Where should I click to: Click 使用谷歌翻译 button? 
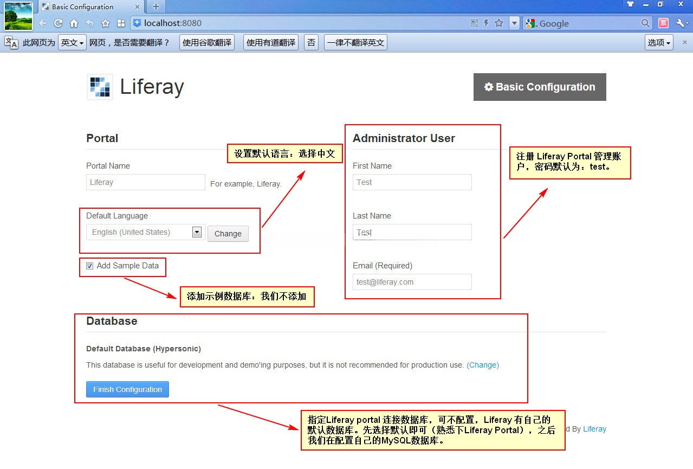[x=207, y=43]
